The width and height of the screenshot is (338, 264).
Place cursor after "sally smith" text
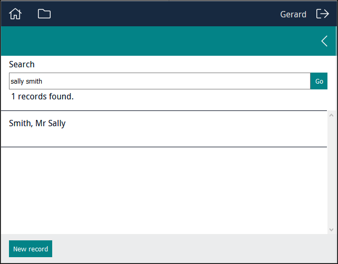[43, 82]
